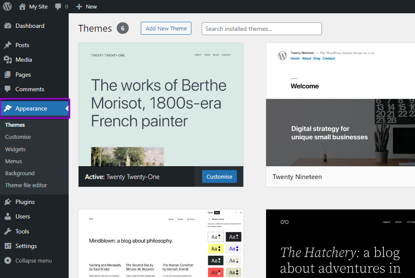Open the comments bubble icon in admin bar
This screenshot has width=415, height=278.
(x=58, y=6)
